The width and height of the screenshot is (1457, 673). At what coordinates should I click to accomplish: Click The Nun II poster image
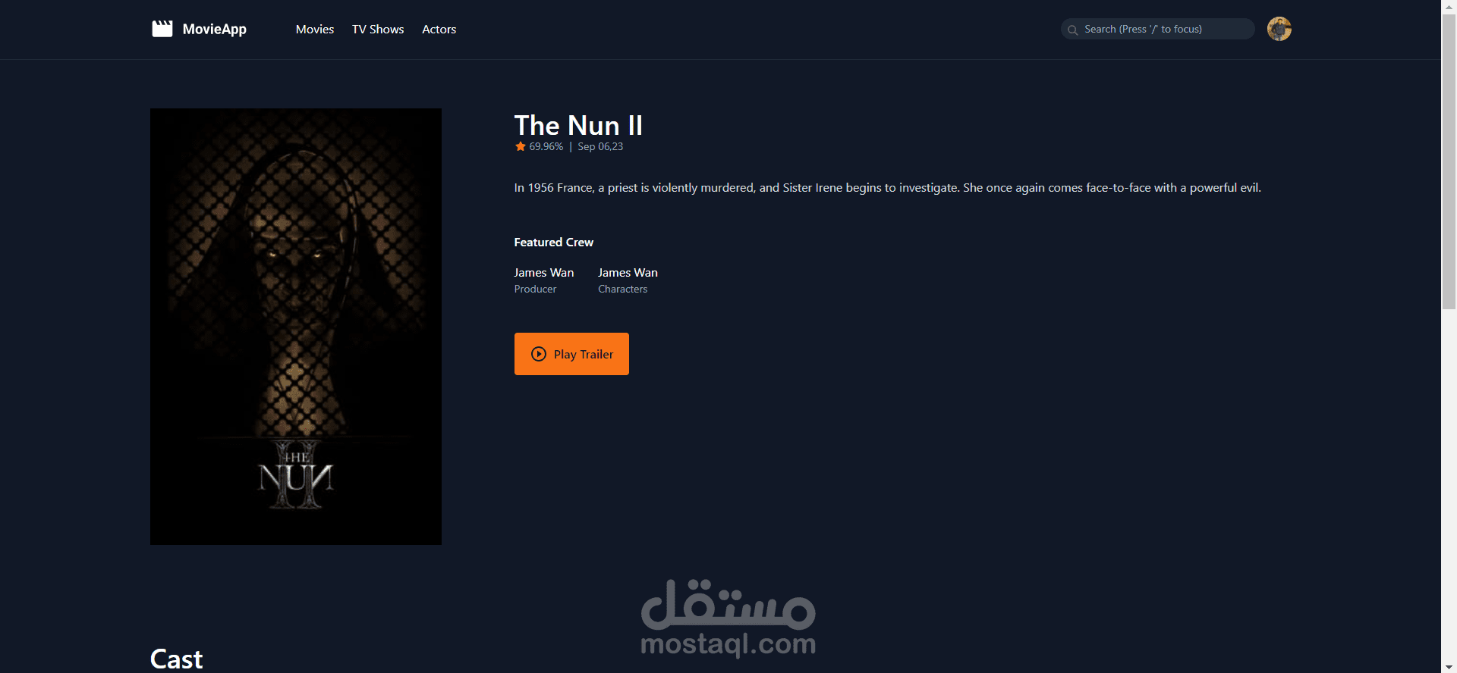[296, 327]
